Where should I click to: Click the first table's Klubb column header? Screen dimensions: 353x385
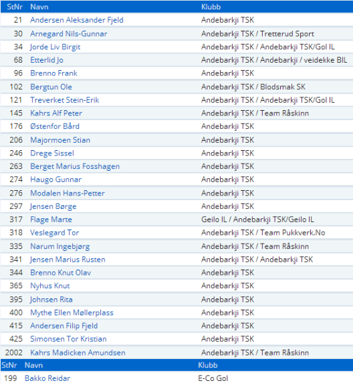coord(211,7)
